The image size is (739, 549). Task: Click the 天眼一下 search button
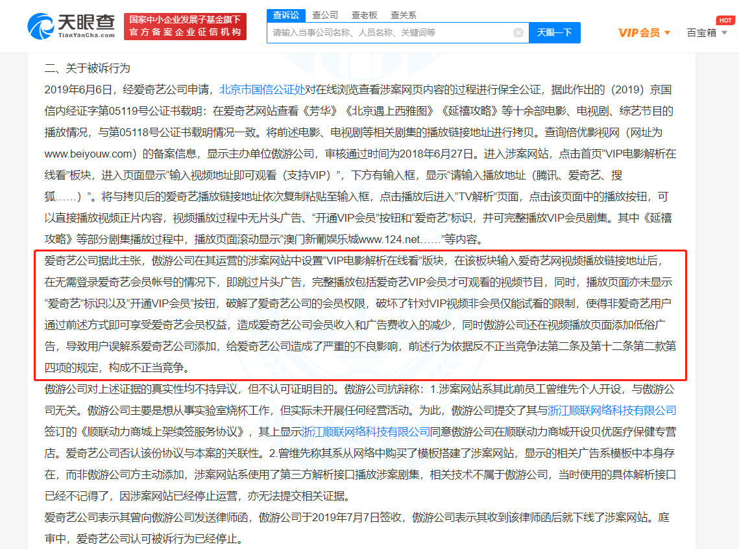[554, 32]
